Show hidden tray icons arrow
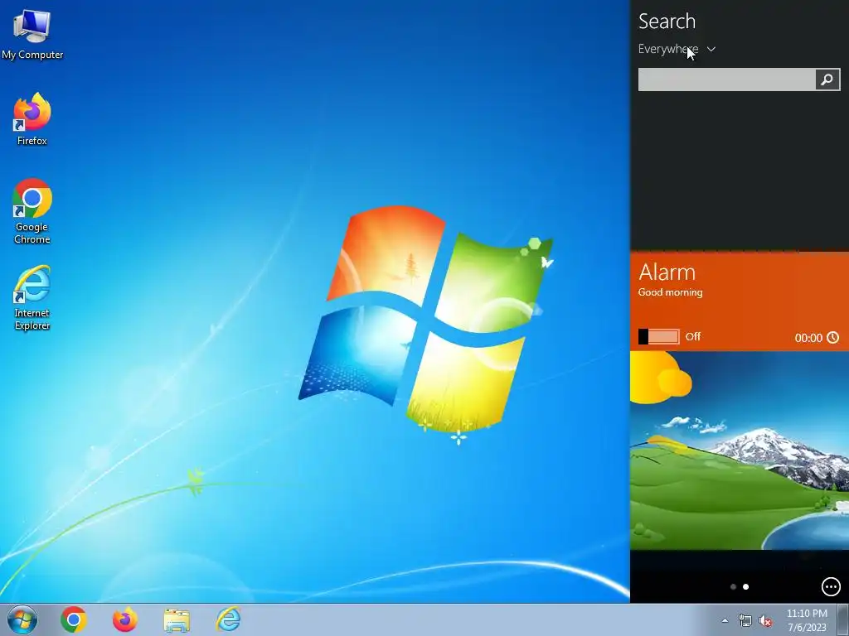The height and width of the screenshot is (636, 849). coord(725,620)
